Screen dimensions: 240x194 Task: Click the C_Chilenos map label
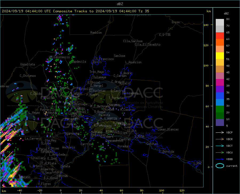click(28, 76)
